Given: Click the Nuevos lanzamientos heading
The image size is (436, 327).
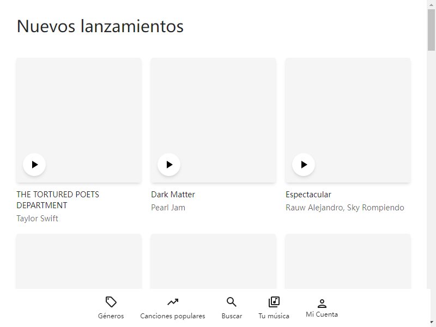Looking at the screenshot, I should coord(100,26).
